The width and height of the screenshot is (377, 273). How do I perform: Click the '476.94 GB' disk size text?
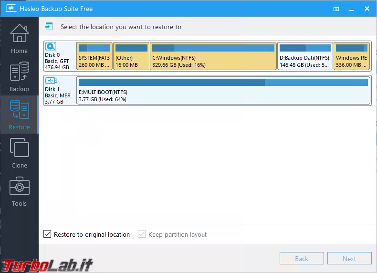(57, 67)
